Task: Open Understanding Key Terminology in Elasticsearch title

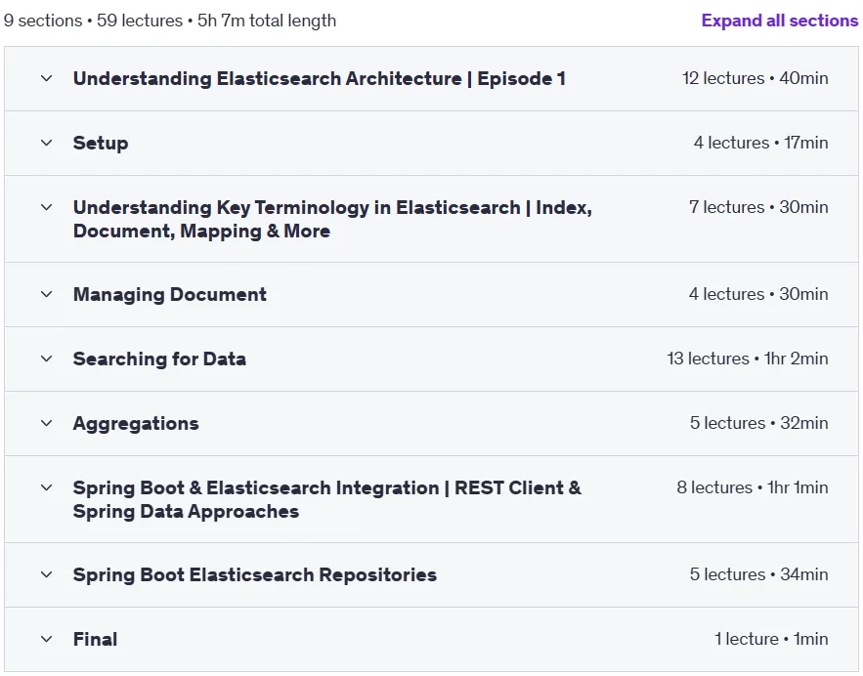Action: pyautogui.click(x=332, y=219)
